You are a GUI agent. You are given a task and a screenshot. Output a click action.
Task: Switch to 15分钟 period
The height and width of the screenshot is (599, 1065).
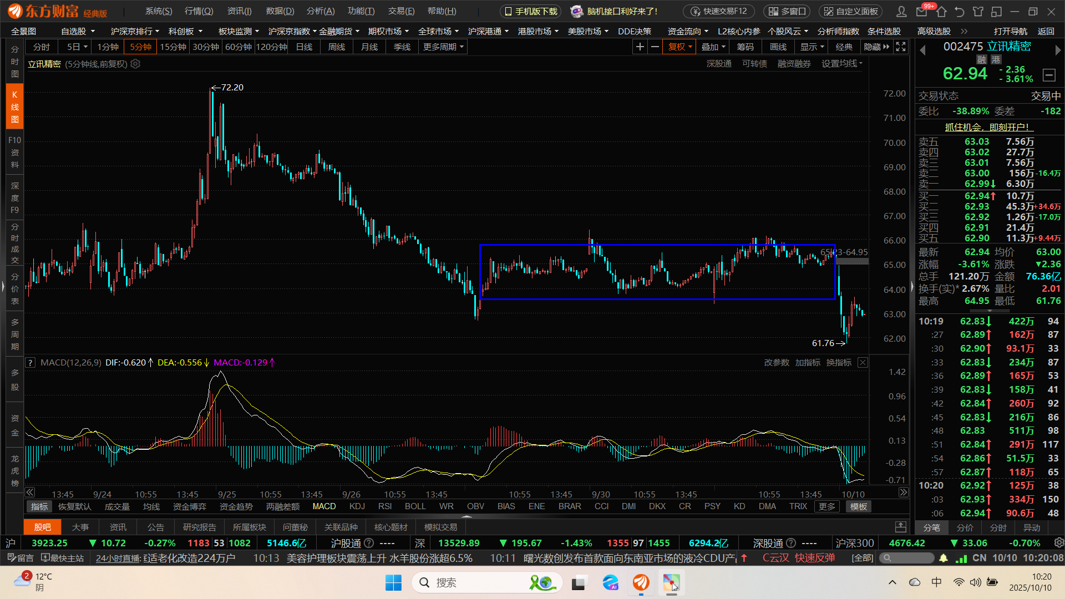point(173,47)
